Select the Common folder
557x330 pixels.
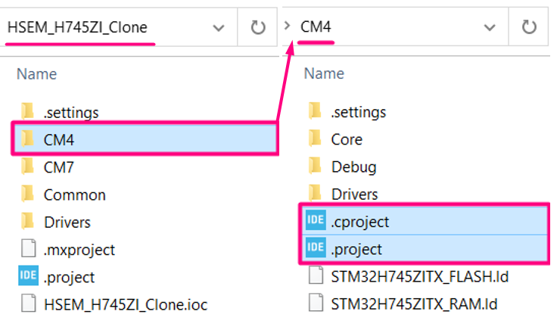[74, 195]
